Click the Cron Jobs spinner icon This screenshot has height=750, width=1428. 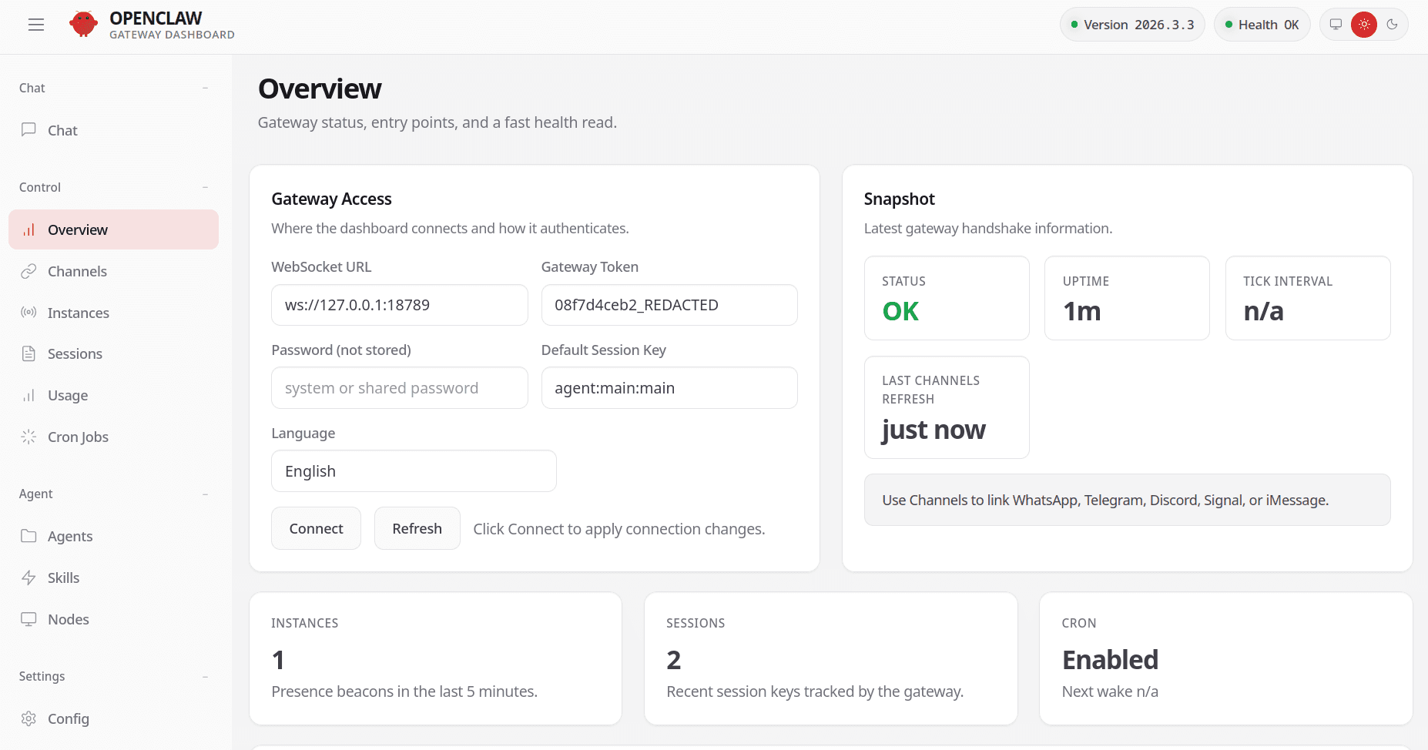[28, 437]
